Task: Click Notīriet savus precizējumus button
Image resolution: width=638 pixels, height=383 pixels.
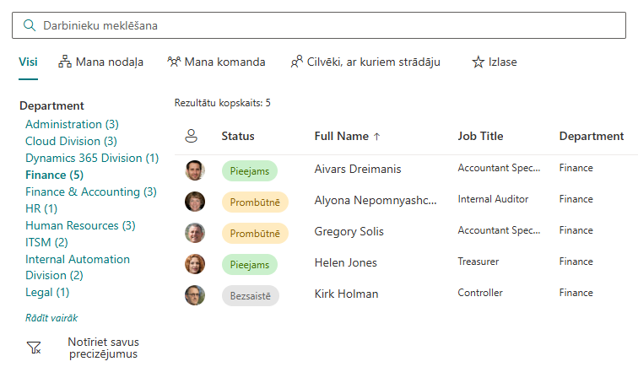Action: point(103,348)
